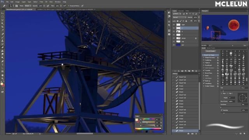Toggle the Brush panel from the options bar

coord(16,6)
